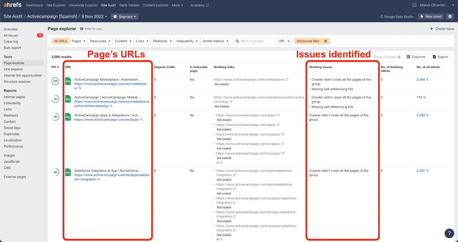Open the user account menu Maeva Cifuentes
The image size is (458, 242).
coord(437,5)
